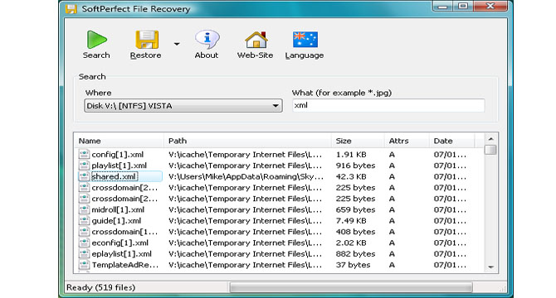Image resolution: width=556 pixels, height=298 pixels.
Task: Sort list by Date column header
Action: [443, 141]
